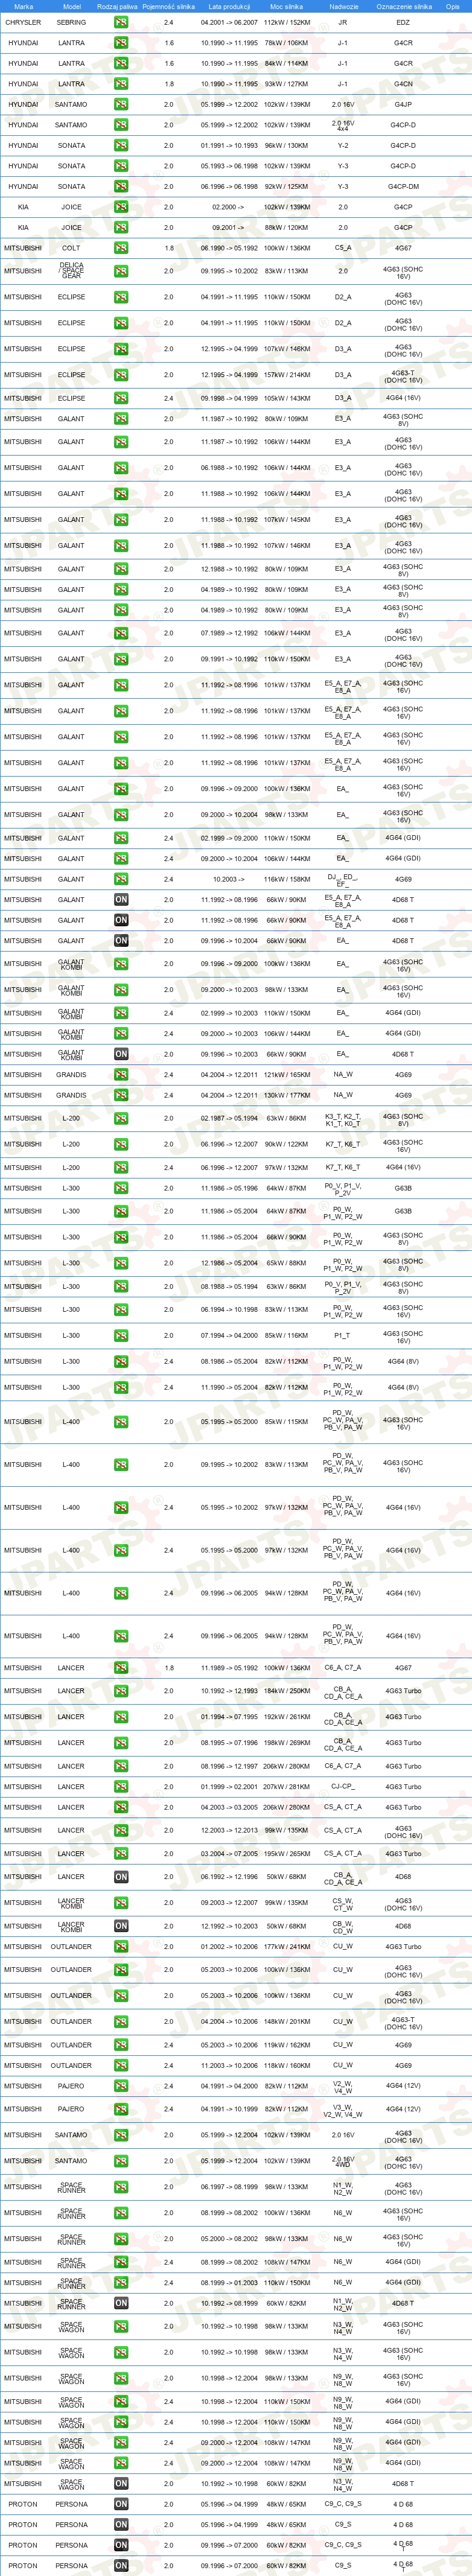Screen dimensions: 472x2576
Task: Click the P1_T body cell in the L-300 row
Action: (x=343, y=1336)
